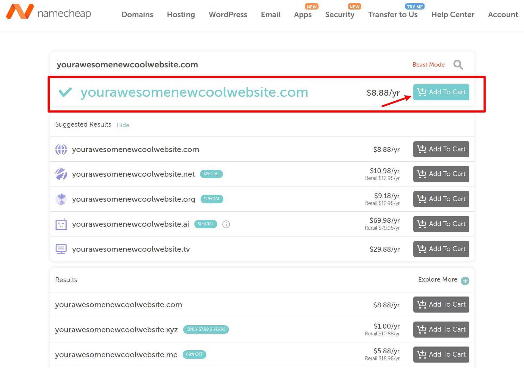The height and width of the screenshot is (368, 524).
Task: Select the globe icon beside yourawesomenewcoolwebsite.com
Action: [x=61, y=149]
